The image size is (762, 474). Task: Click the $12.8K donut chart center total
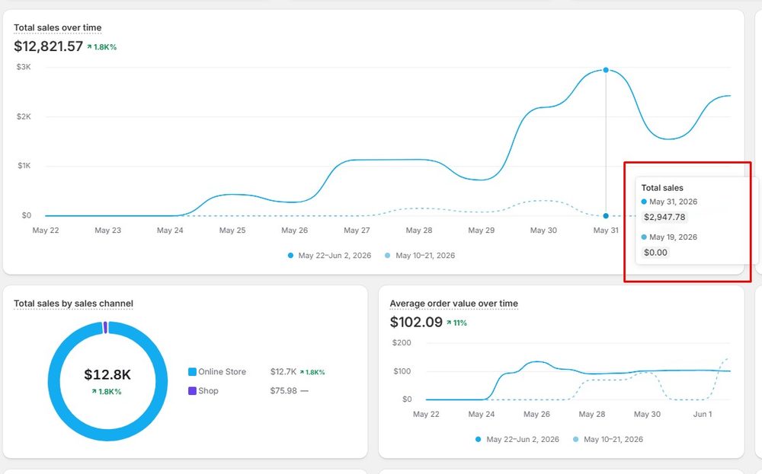(107, 374)
